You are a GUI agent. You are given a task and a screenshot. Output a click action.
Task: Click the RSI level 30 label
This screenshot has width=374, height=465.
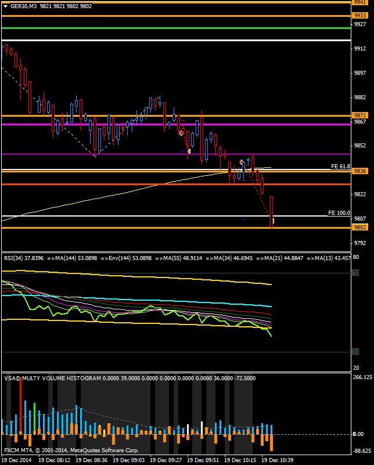355,352
